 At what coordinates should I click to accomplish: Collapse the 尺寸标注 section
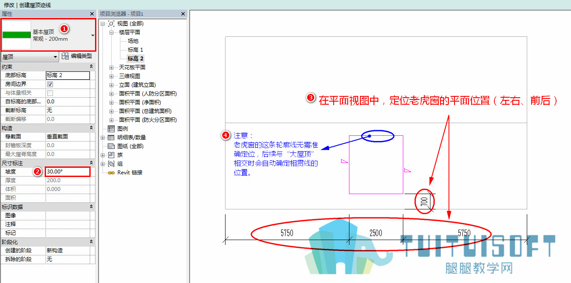coord(91,163)
